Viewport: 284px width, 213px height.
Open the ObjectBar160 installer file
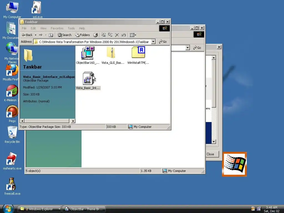click(88, 55)
